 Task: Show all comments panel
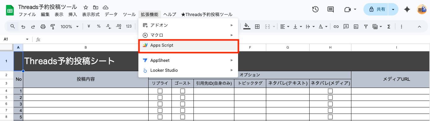[x=331, y=10]
